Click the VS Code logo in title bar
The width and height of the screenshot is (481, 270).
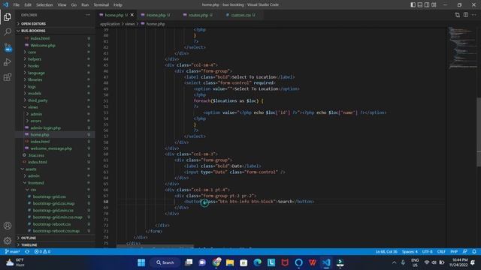(5, 5)
